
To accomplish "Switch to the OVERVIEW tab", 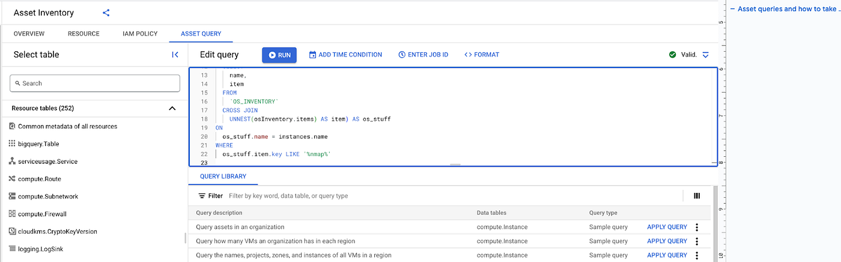I will 29,34.
